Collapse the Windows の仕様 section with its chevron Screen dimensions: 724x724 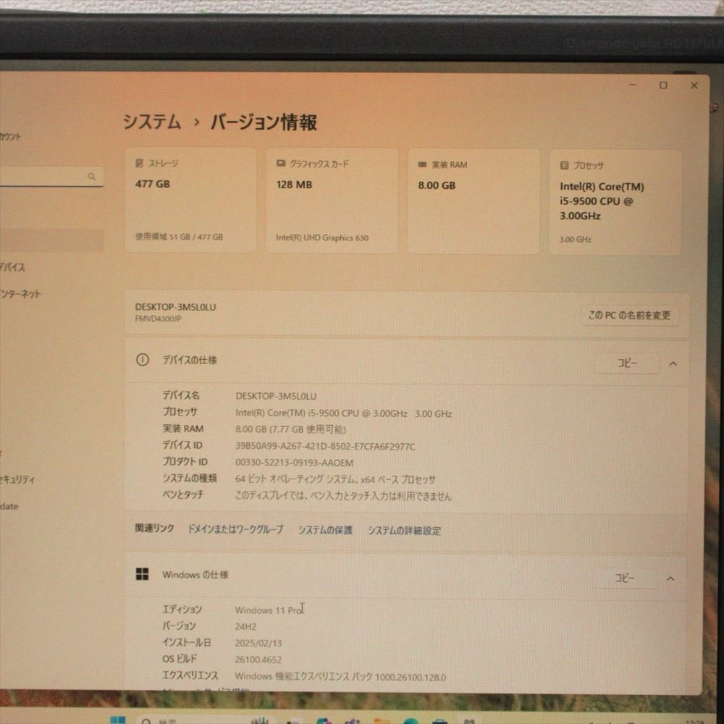[670, 578]
